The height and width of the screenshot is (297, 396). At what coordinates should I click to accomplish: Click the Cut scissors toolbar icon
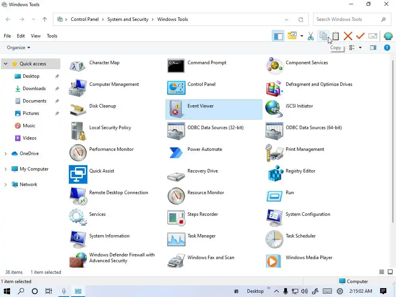point(311,36)
